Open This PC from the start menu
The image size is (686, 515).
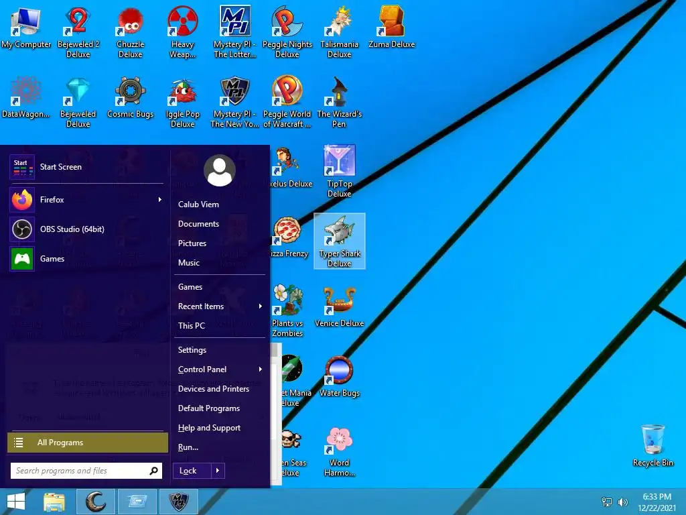(191, 326)
